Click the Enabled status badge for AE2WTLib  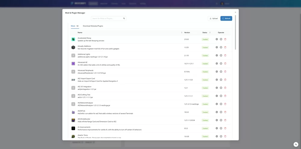point(205,112)
